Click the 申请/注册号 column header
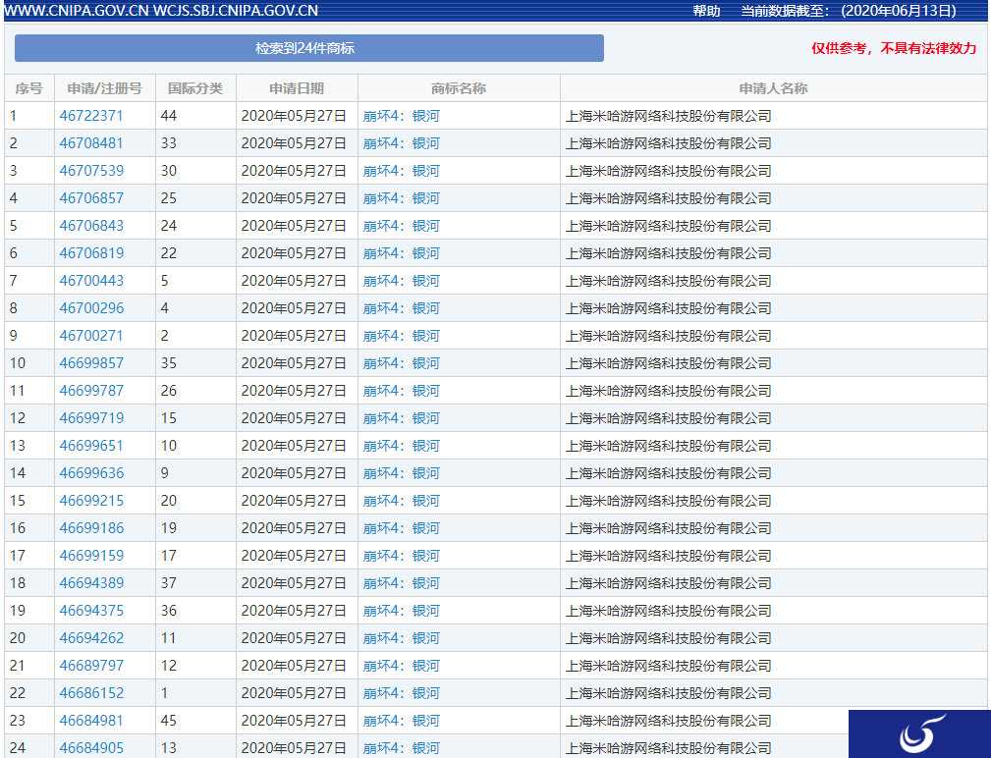This screenshot has height=758, width=991. 104,88
